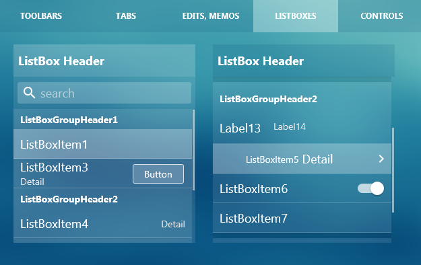Select the Label13 row

point(302,128)
